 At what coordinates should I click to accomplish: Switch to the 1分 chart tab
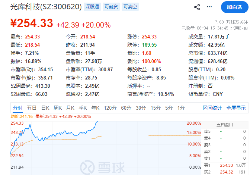181,108
